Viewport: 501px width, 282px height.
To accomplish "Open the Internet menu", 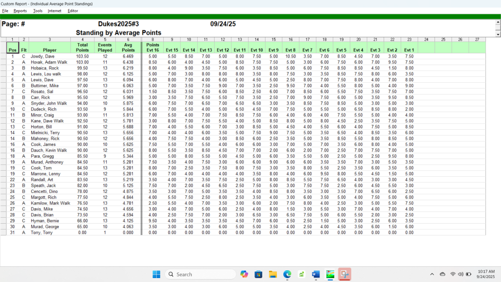I will pos(55,11).
